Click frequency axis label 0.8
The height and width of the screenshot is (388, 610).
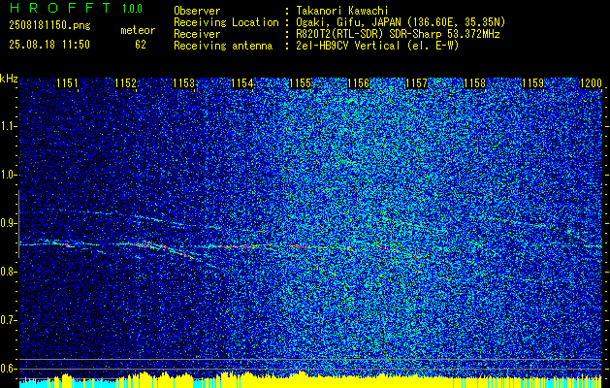(8, 272)
